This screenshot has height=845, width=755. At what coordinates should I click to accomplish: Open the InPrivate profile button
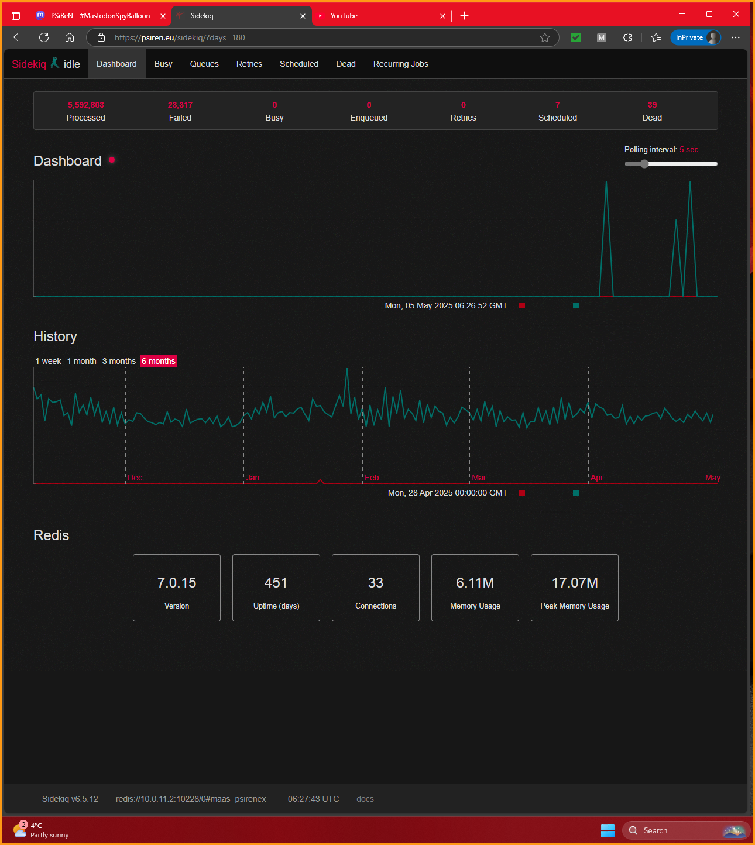click(696, 37)
